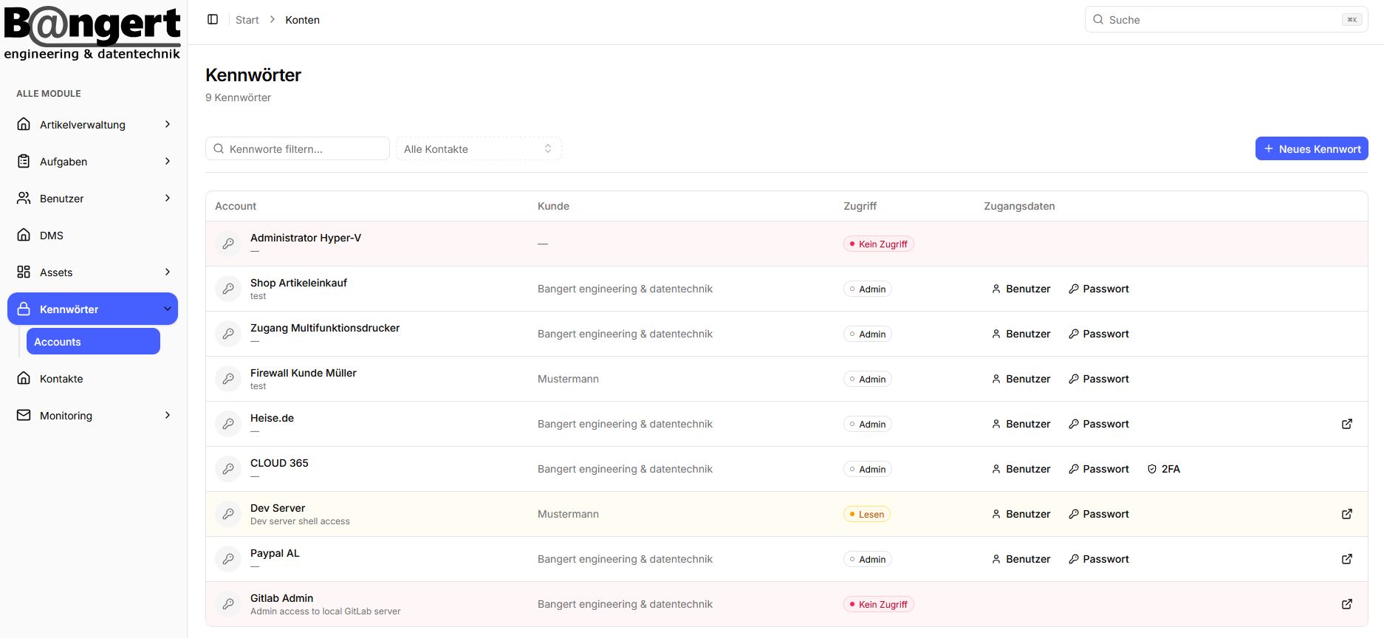Copy Passwort for Dev Server
Image resolution: width=1384 pixels, height=638 pixels.
pos(1099,514)
